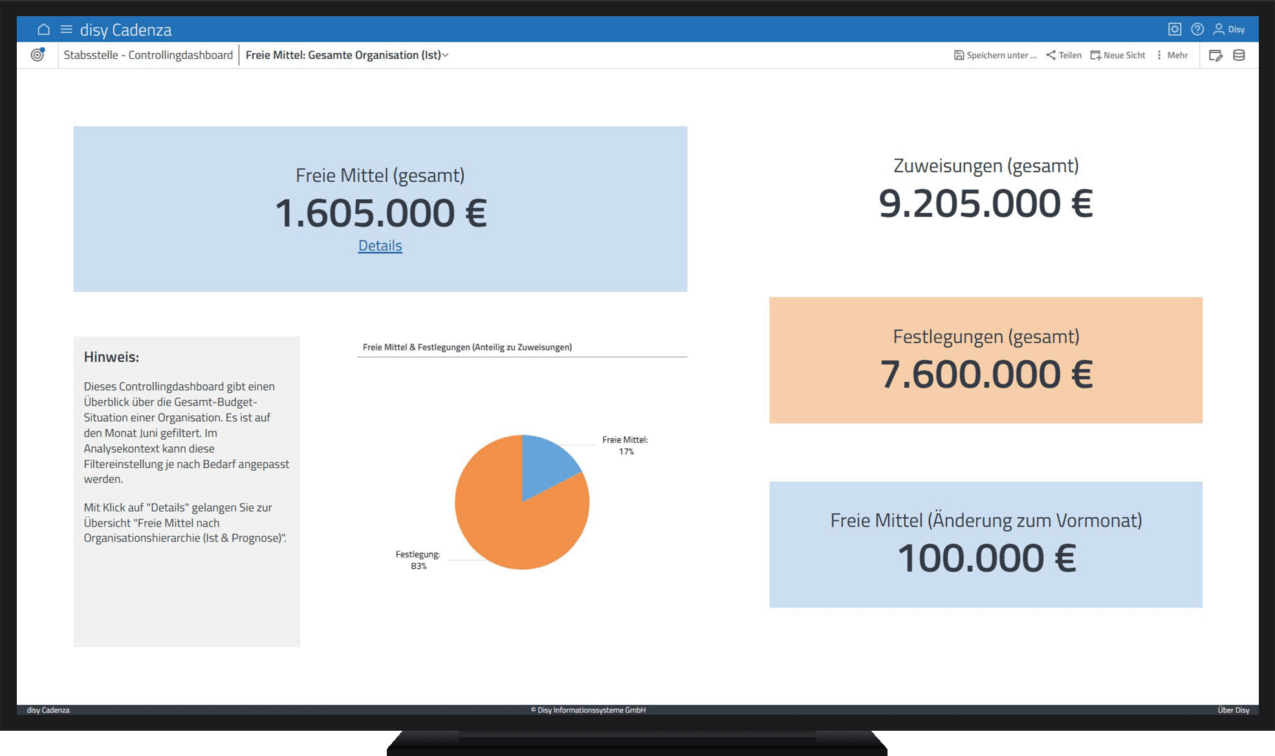The image size is (1275, 756).
Task: Open the Stabsstelle - Controllingdashboard title
Action: pyautogui.click(x=148, y=56)
